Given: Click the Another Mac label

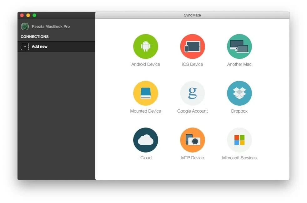Looking at the screenshot, I should [x=239, y=64].
